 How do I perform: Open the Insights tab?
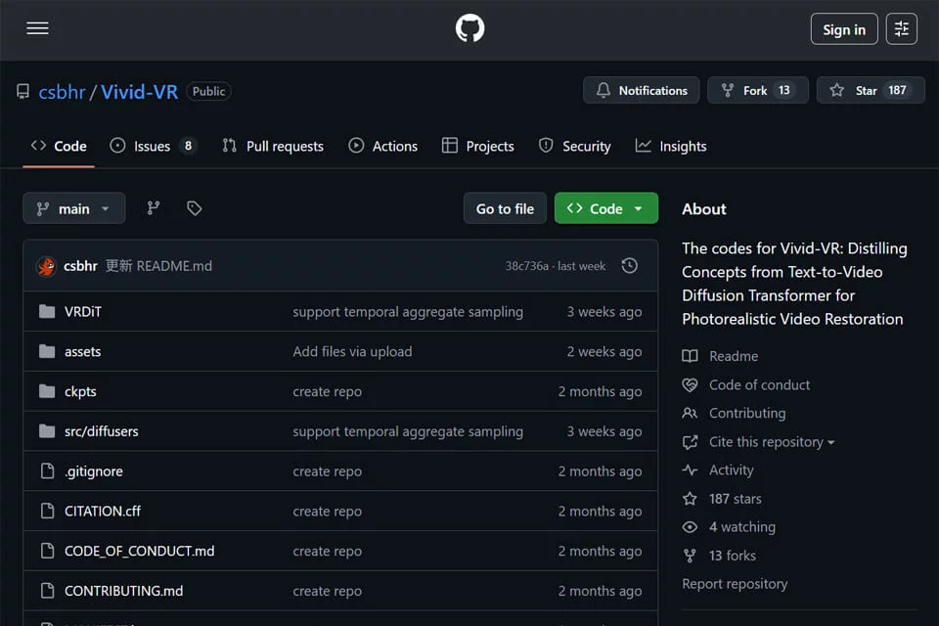pyautogui.click(x=671, y=146)
